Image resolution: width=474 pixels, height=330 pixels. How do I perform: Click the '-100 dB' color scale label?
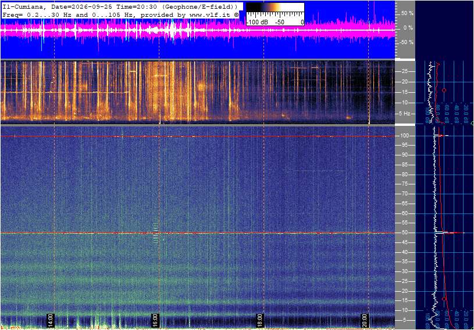(257, 22)
